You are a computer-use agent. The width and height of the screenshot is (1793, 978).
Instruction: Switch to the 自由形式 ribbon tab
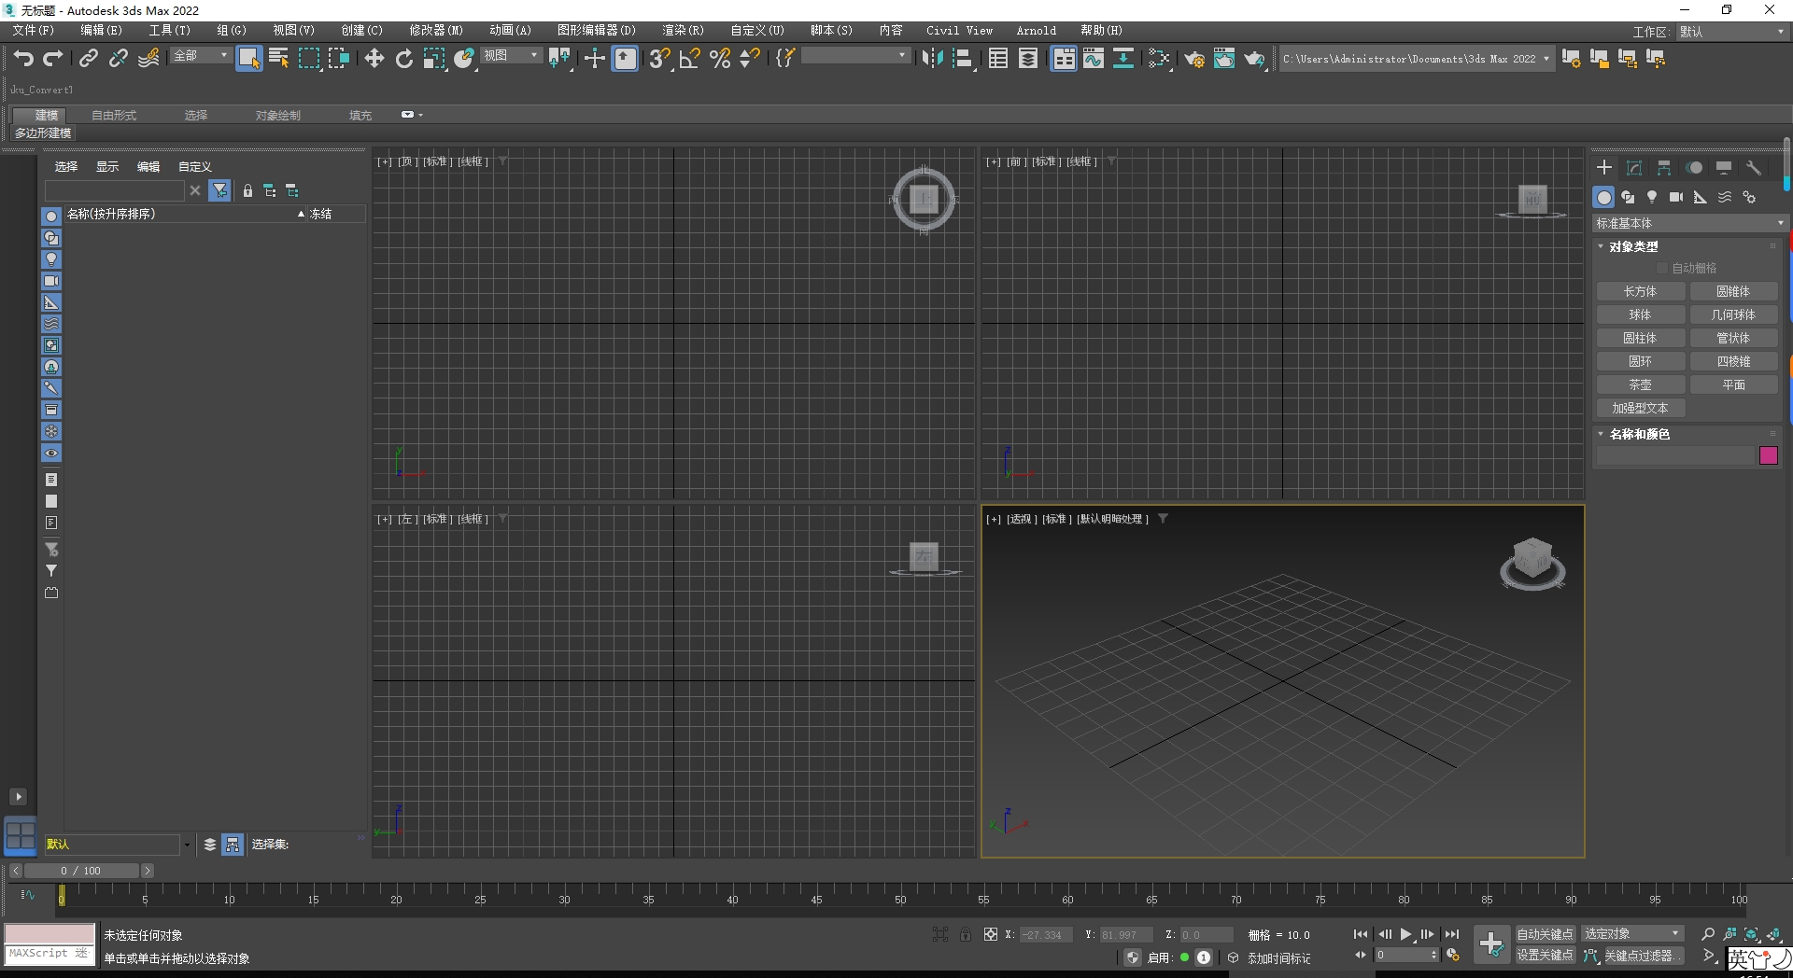click(113, 115)
